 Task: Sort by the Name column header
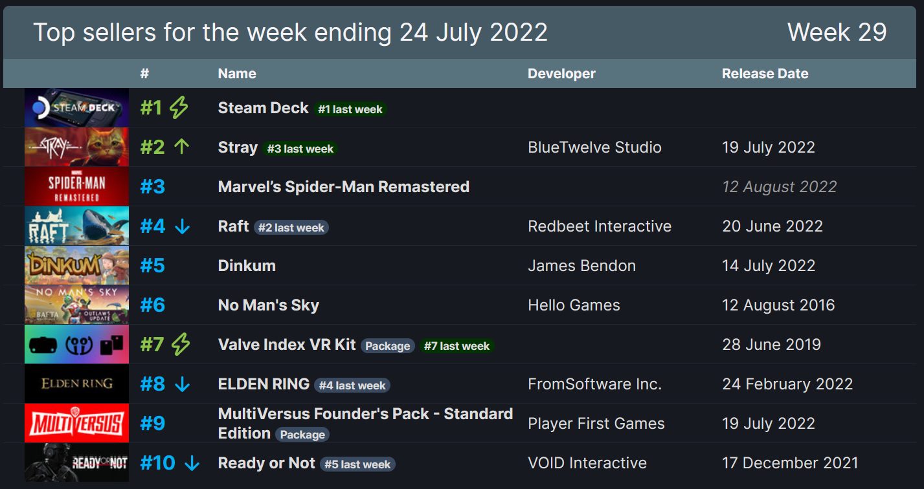237,74
